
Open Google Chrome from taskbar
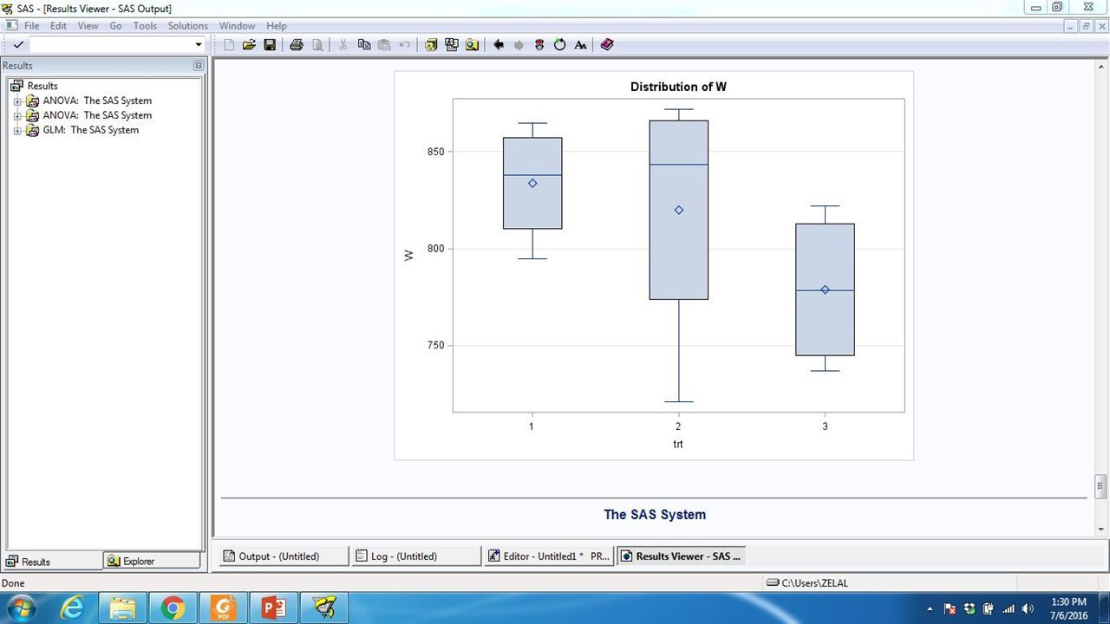point(173,608)
